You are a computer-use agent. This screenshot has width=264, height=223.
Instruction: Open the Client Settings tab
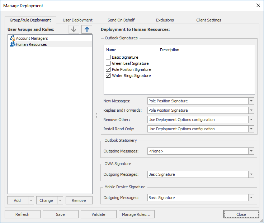pyautogui.click(x=208, y=20)
